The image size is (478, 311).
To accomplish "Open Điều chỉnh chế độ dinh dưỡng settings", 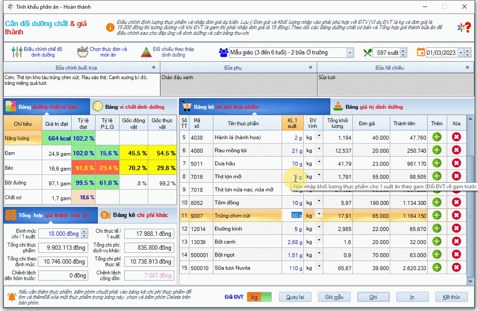I will [x=37, y=52].
